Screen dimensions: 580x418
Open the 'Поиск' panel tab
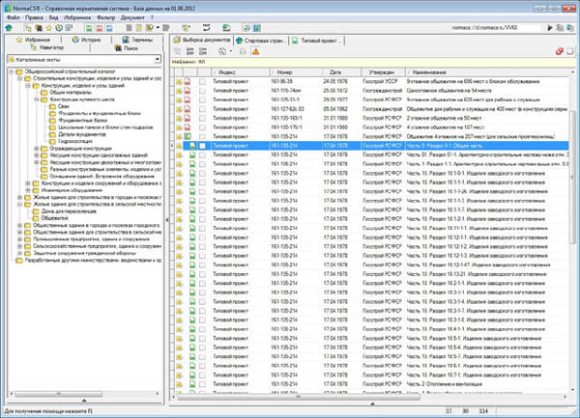[x=126, y=48]
